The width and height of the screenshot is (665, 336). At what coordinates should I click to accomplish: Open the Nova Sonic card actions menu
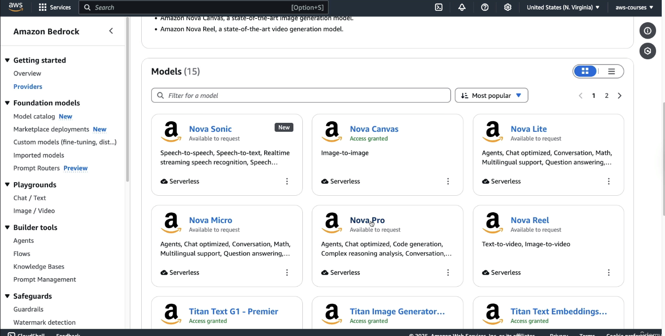[287, 181]
